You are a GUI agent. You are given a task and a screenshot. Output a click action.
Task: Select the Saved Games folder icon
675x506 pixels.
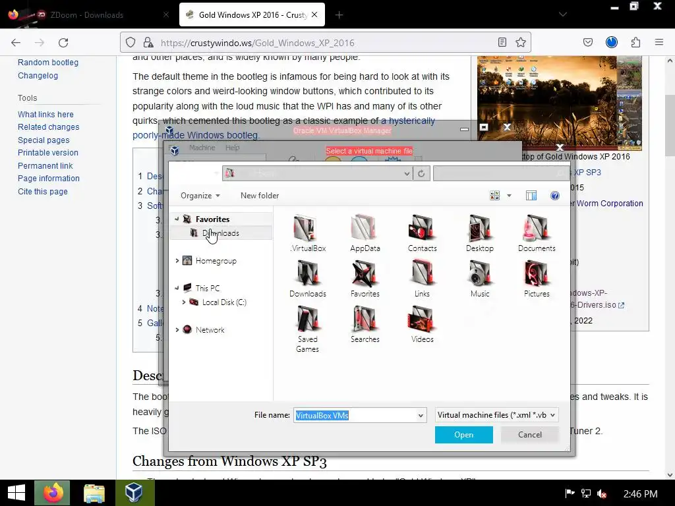(307, 320)
